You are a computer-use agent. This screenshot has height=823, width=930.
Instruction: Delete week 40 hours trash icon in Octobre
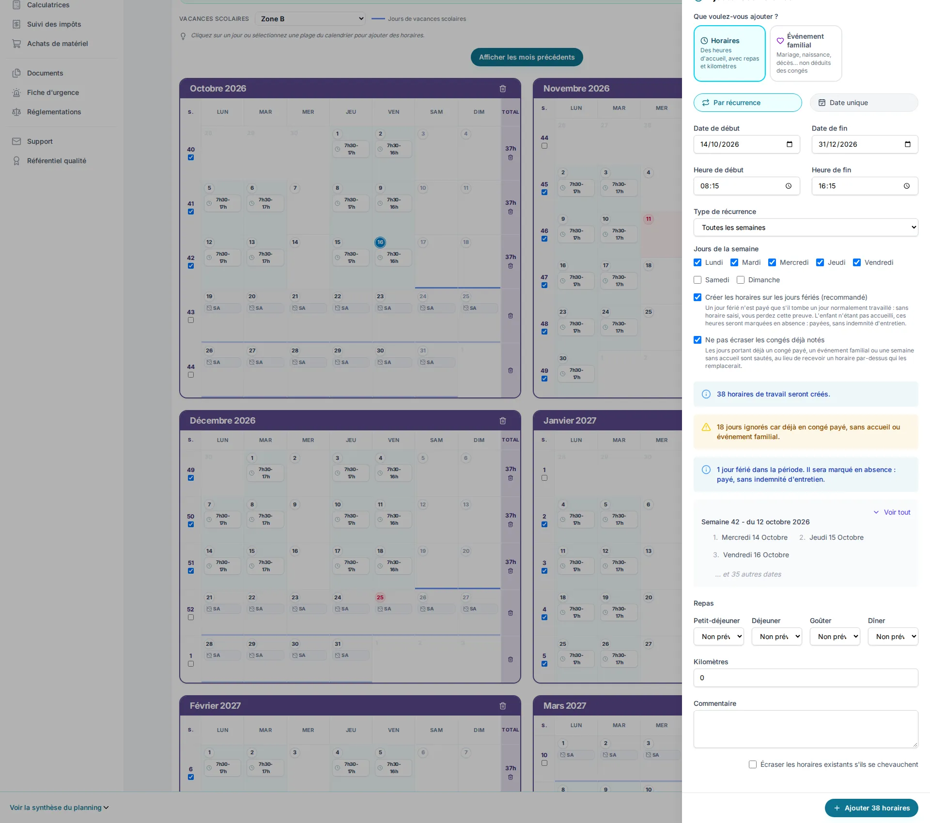pos(511,158)
